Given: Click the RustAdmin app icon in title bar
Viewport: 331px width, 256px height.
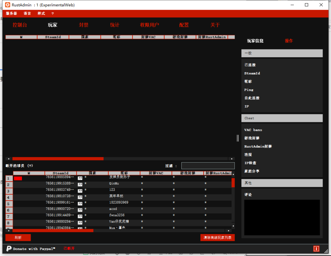Looking at the screenshot, I should [8, 5].
